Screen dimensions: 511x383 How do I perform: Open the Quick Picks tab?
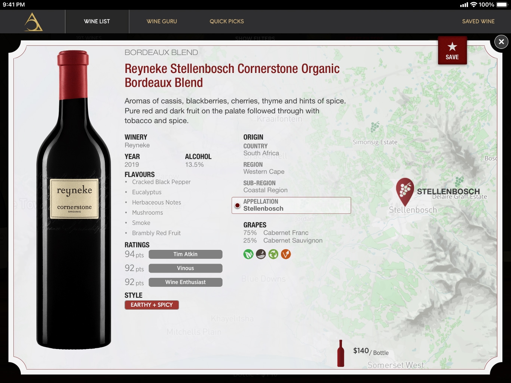click(x=227, y=21)
